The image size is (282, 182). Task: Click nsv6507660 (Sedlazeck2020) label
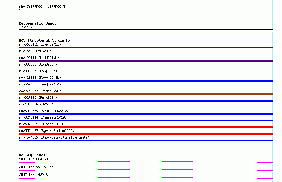pos(44,111)
